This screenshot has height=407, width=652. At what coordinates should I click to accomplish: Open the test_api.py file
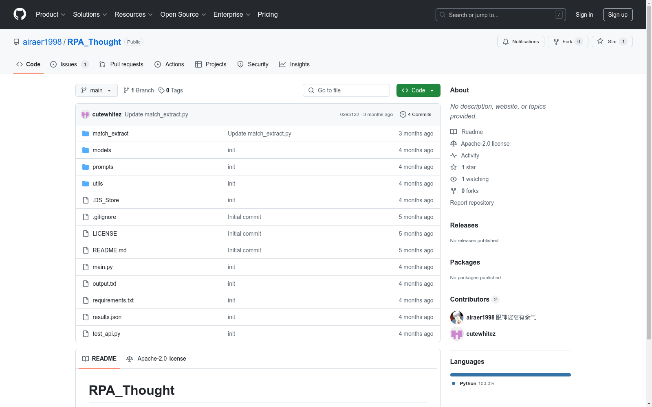106,334
